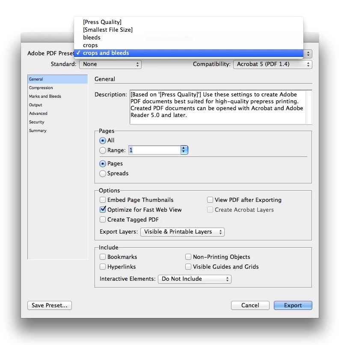Check the Bookmarks include option
Image resolution: width=344 pixels, height=345 pixels.
pos(103,257)
